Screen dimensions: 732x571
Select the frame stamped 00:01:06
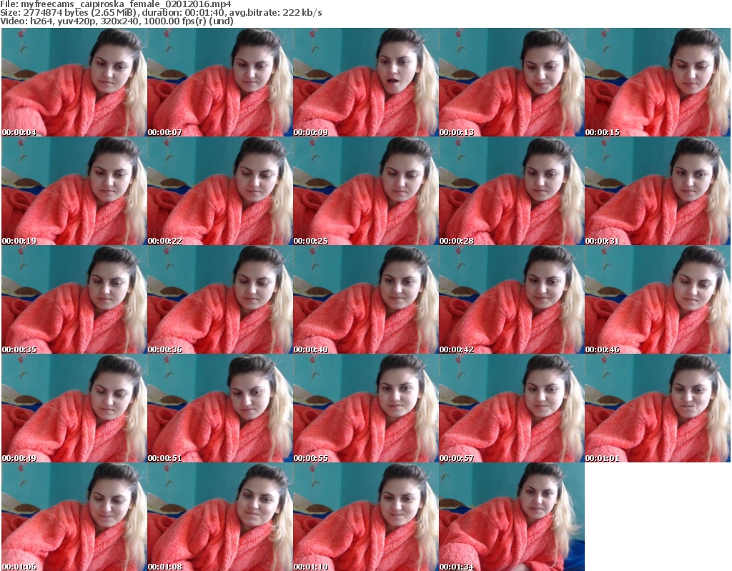pos(74,517)
